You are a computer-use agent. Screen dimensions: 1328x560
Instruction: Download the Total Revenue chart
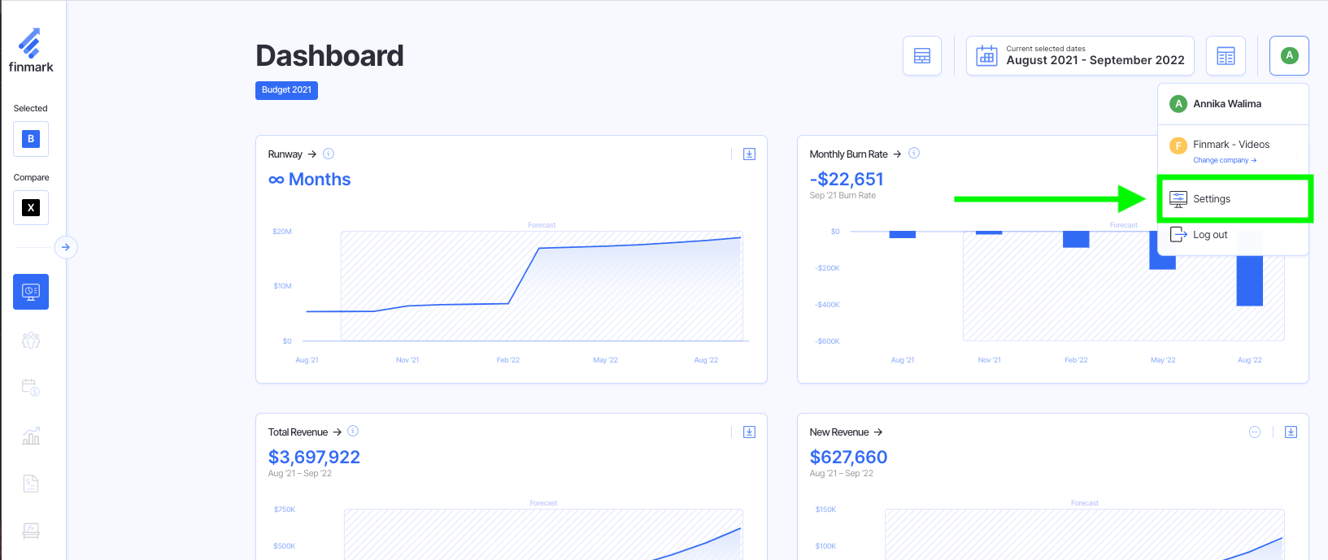(749, 432)
